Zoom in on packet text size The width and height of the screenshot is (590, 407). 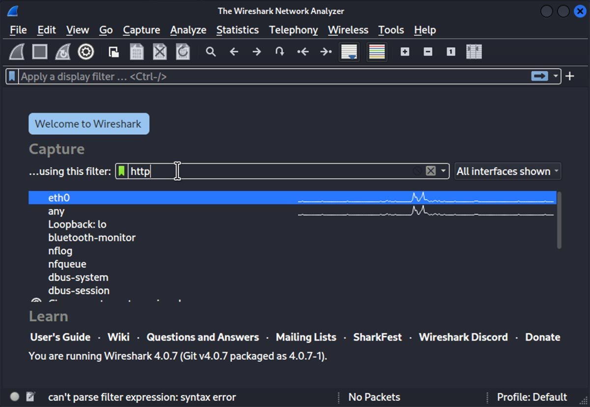click(x=405, y=52)
